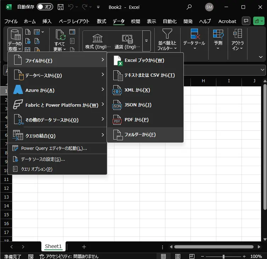This screenshot has height=259, width=267.
Task: Open the ファイル tab
Action: (x=11, y=21)
